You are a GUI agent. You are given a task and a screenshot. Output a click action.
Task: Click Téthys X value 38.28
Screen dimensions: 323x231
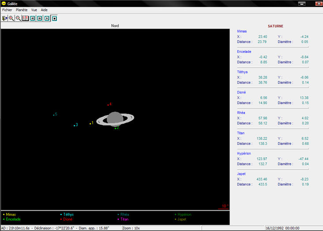(x=263, y=77)
